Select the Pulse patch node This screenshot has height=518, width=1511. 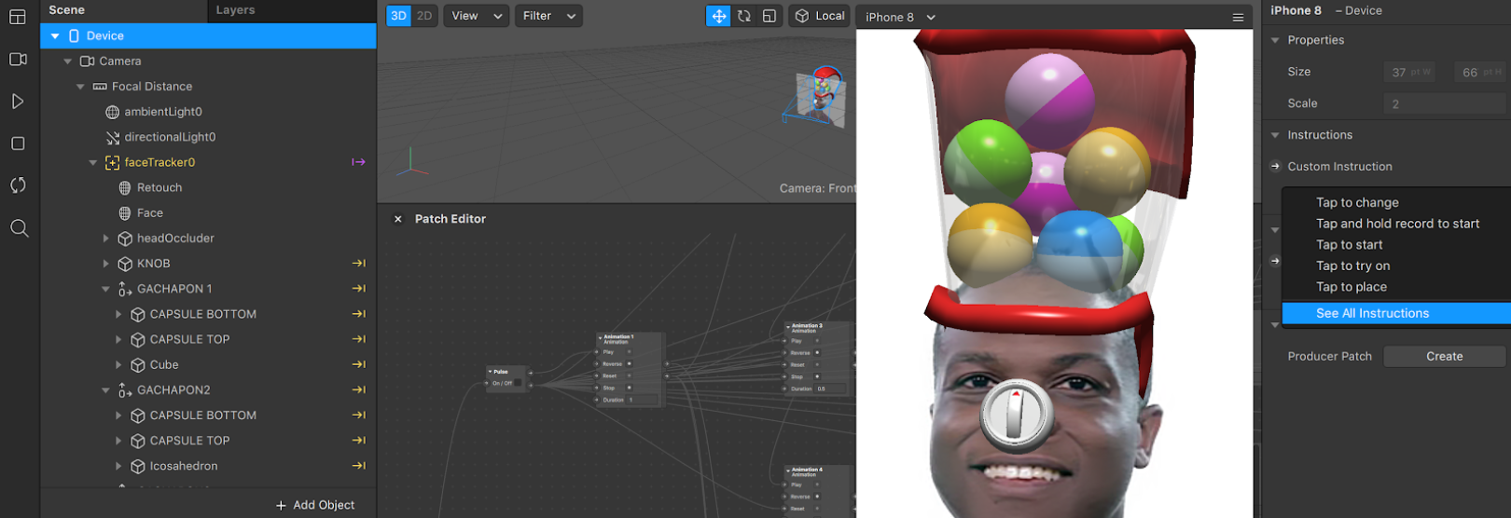tap(507, 377)
